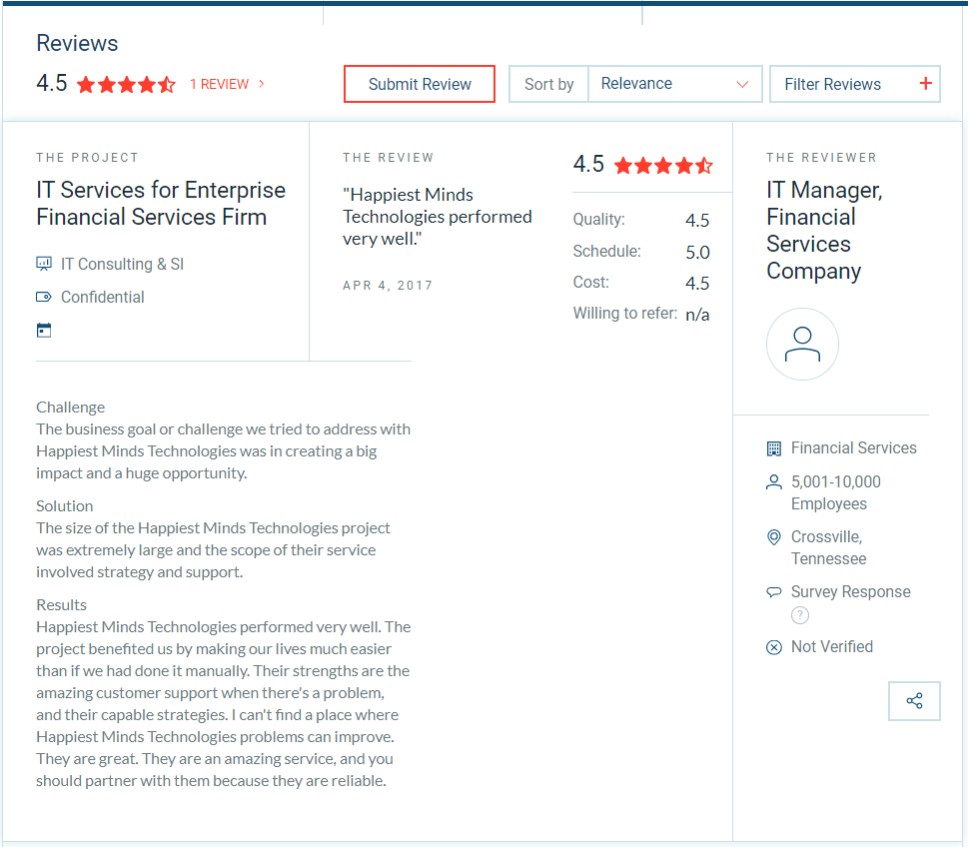
Task: Click the Survey Response label
Action: click(851, 592)
